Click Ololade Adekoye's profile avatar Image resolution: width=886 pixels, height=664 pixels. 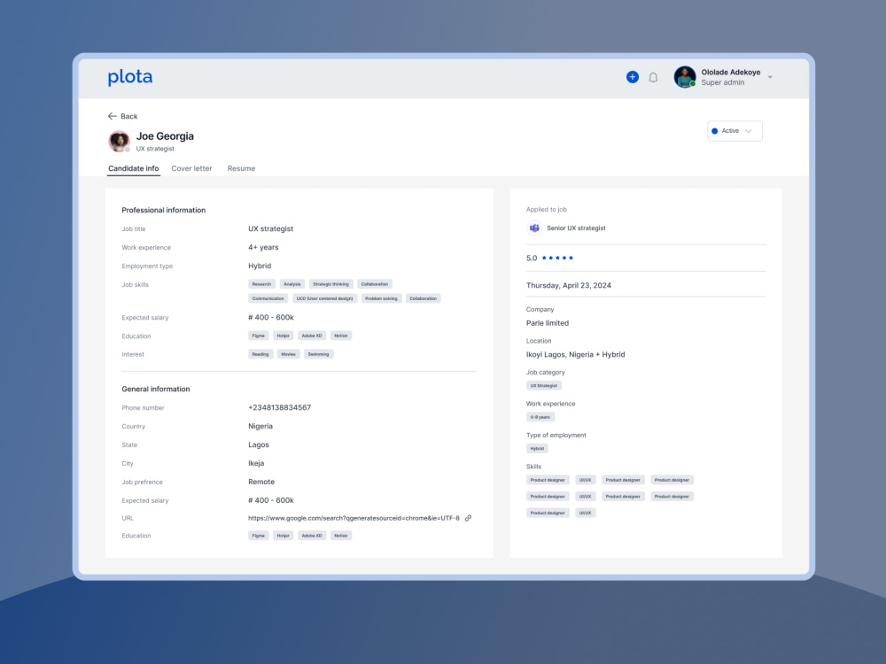click(685, 77)
